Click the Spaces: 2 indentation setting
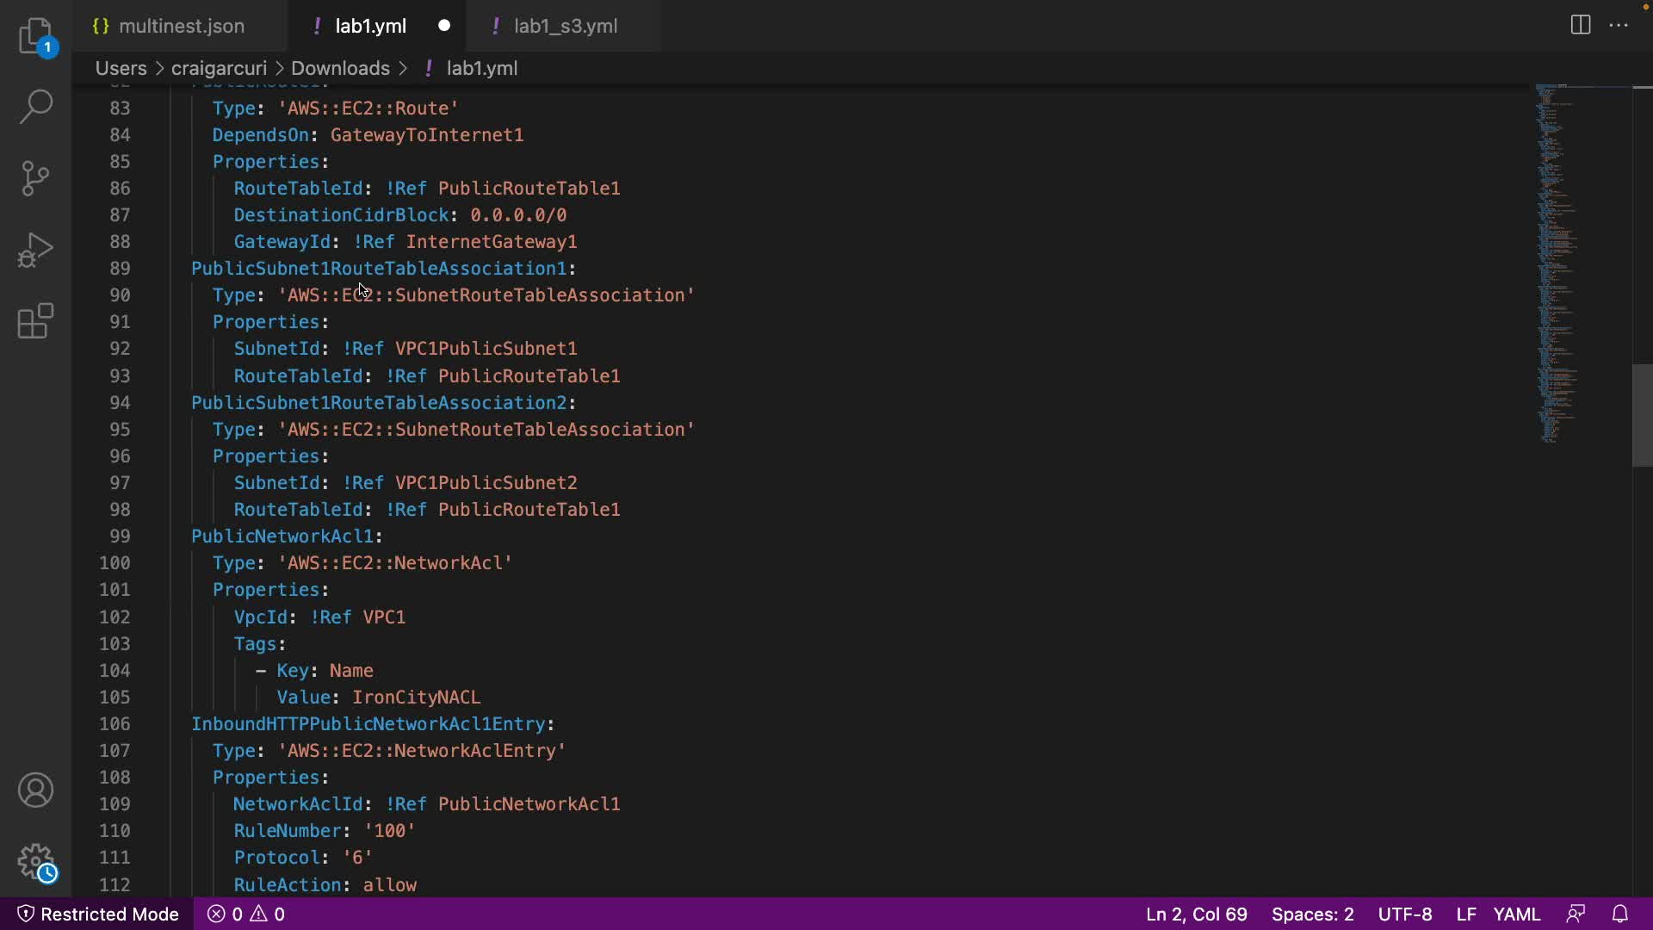This screenshot has width=1653, height=930. pyautogui.click(x=1312, y=914)
